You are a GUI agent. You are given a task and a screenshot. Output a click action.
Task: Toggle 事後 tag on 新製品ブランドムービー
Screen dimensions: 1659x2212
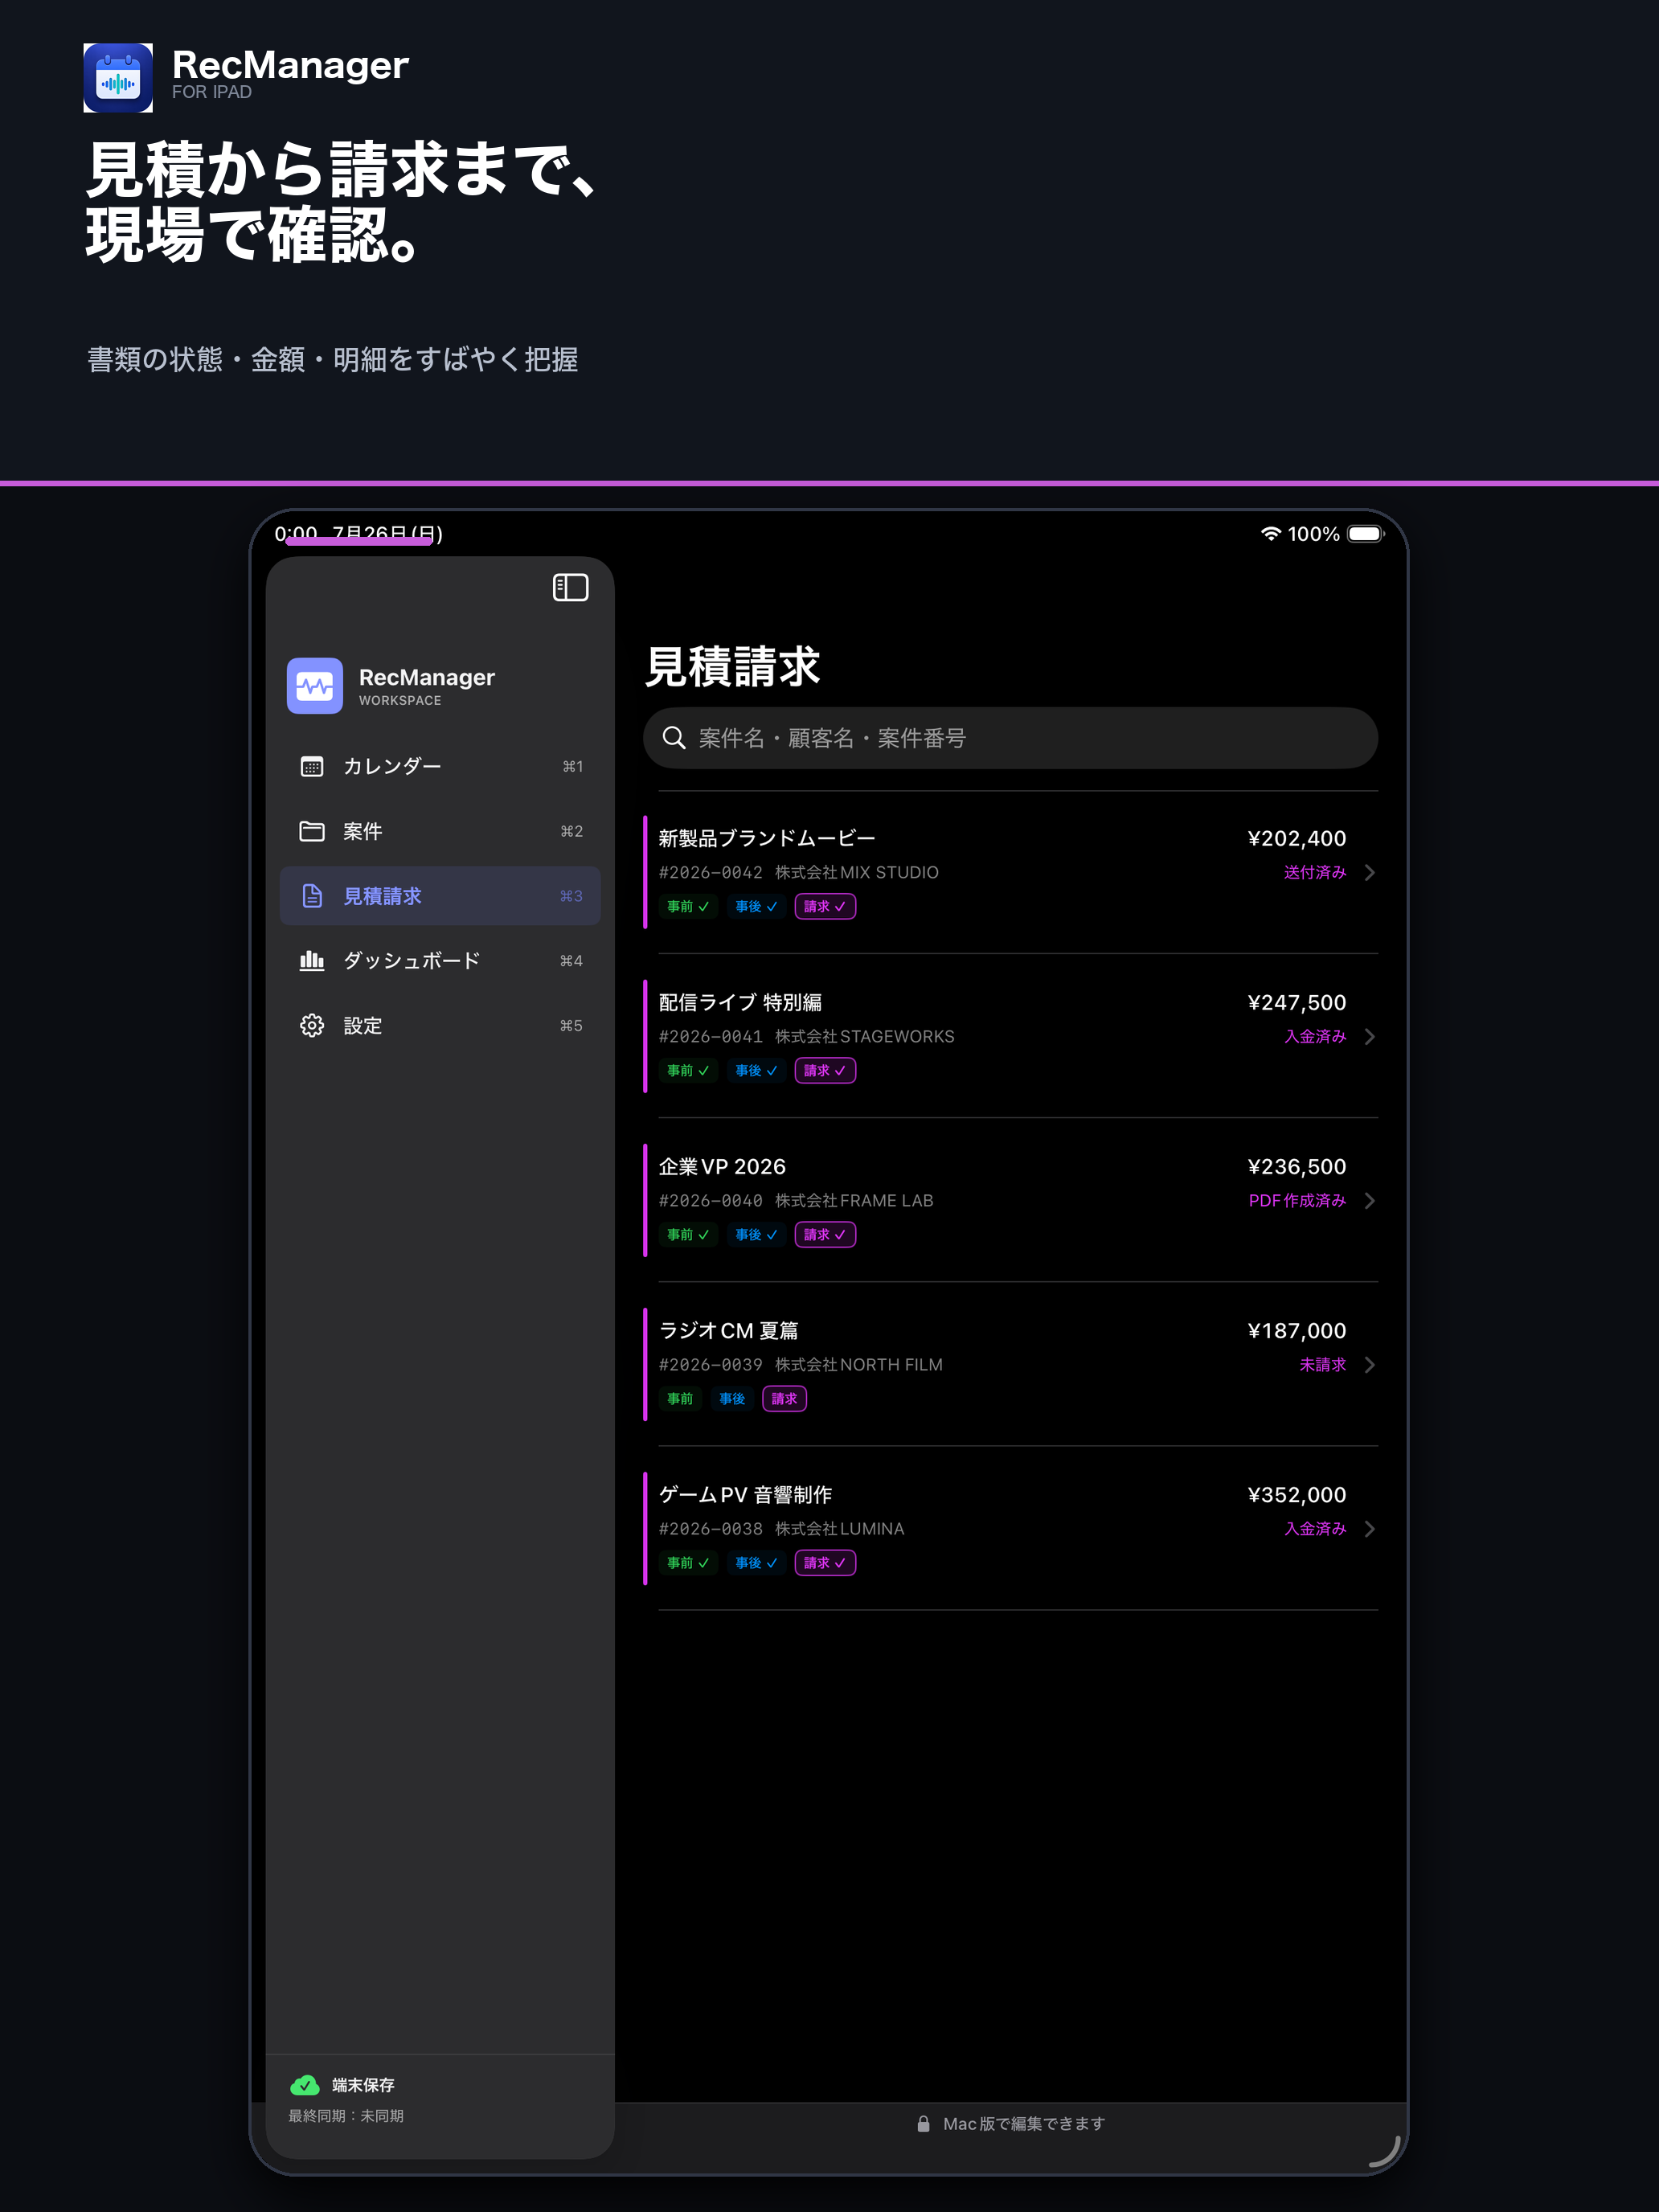(756, 906)
